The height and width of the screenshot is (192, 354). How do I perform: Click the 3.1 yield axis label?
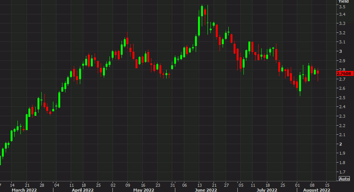click(342, 42)
